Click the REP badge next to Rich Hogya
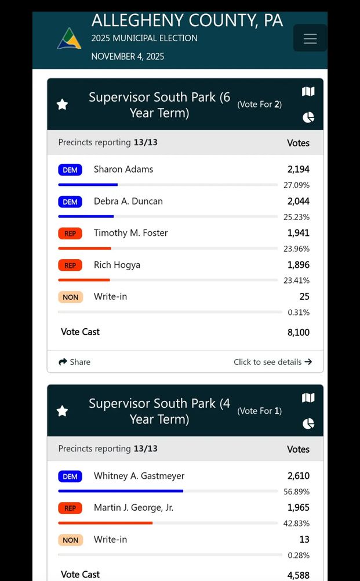 point(70,266)
